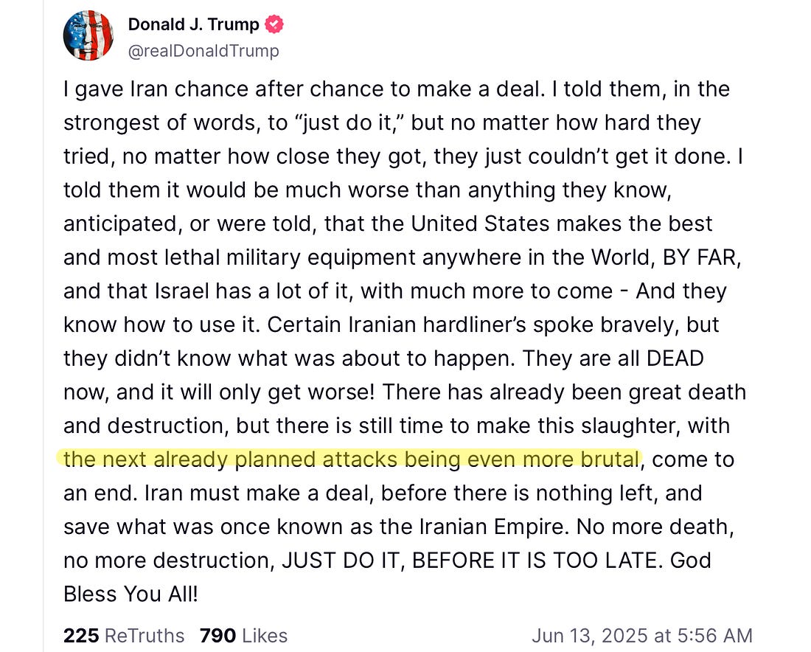Click the Donald J. Trump profile avatar
This screenshot has height=652, width=811.
[x=88, y=36]
